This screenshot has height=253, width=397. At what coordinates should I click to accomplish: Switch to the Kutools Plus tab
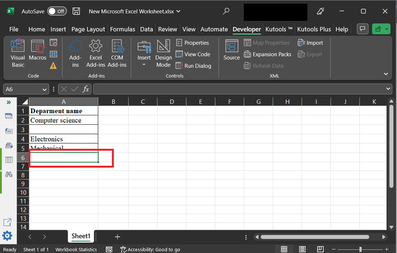coord(314,29)
